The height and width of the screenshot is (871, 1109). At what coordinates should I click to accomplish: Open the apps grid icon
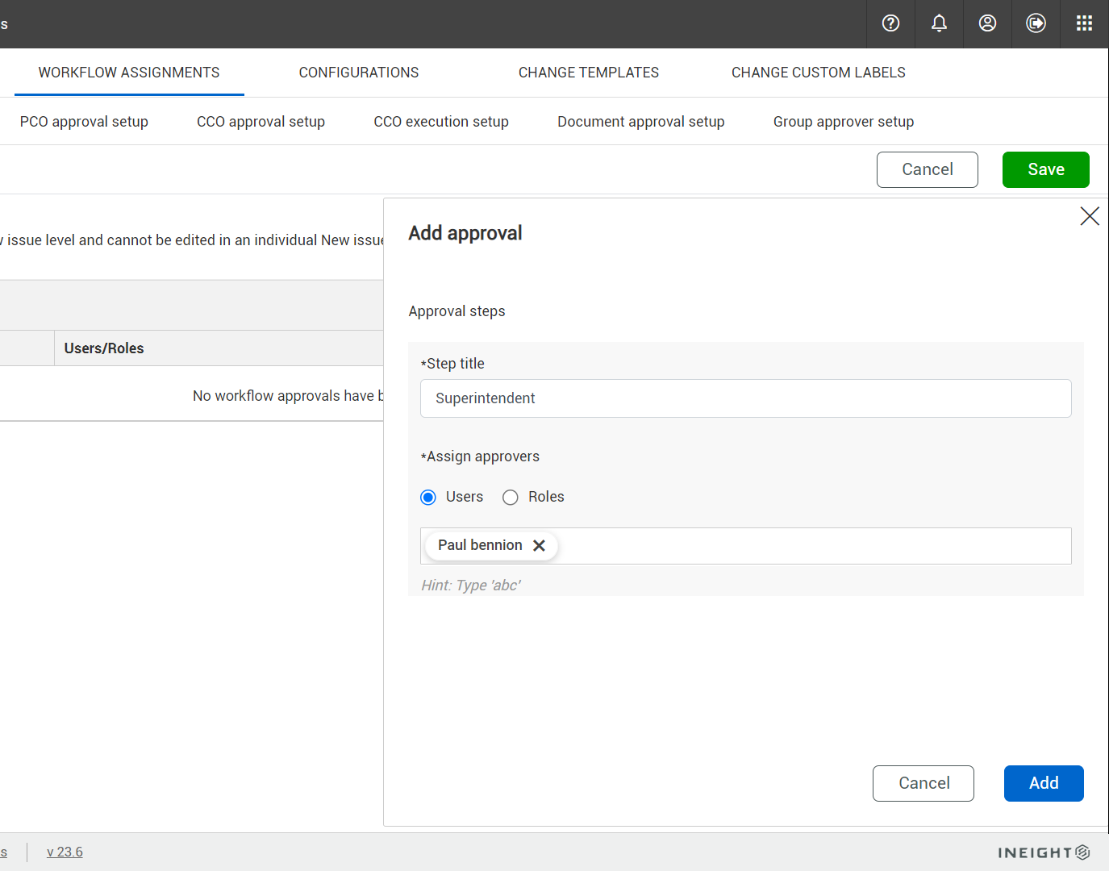[1084, 23]
